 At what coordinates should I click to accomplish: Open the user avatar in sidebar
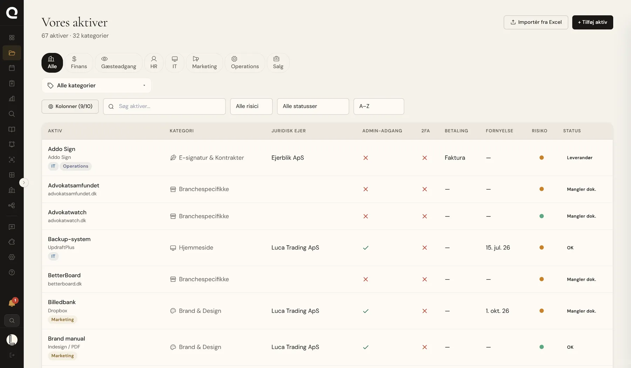point(12,340)
